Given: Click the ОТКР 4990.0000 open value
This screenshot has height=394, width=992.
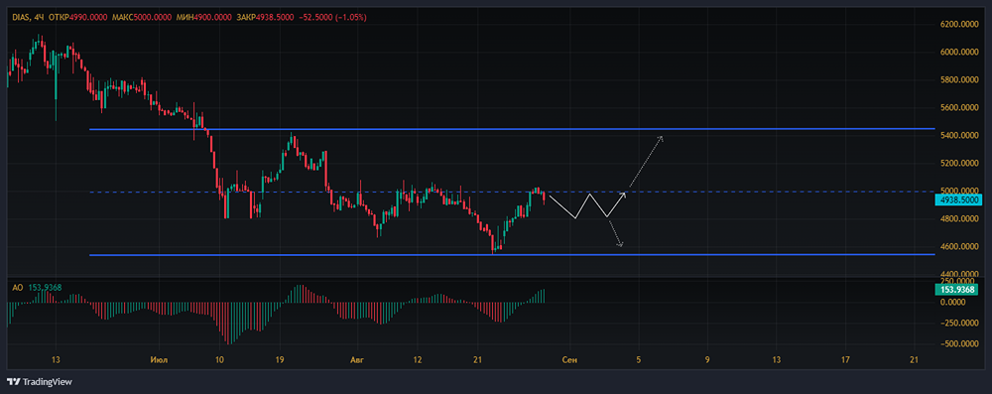Looking at the screenshot, I should coord(77,18).
